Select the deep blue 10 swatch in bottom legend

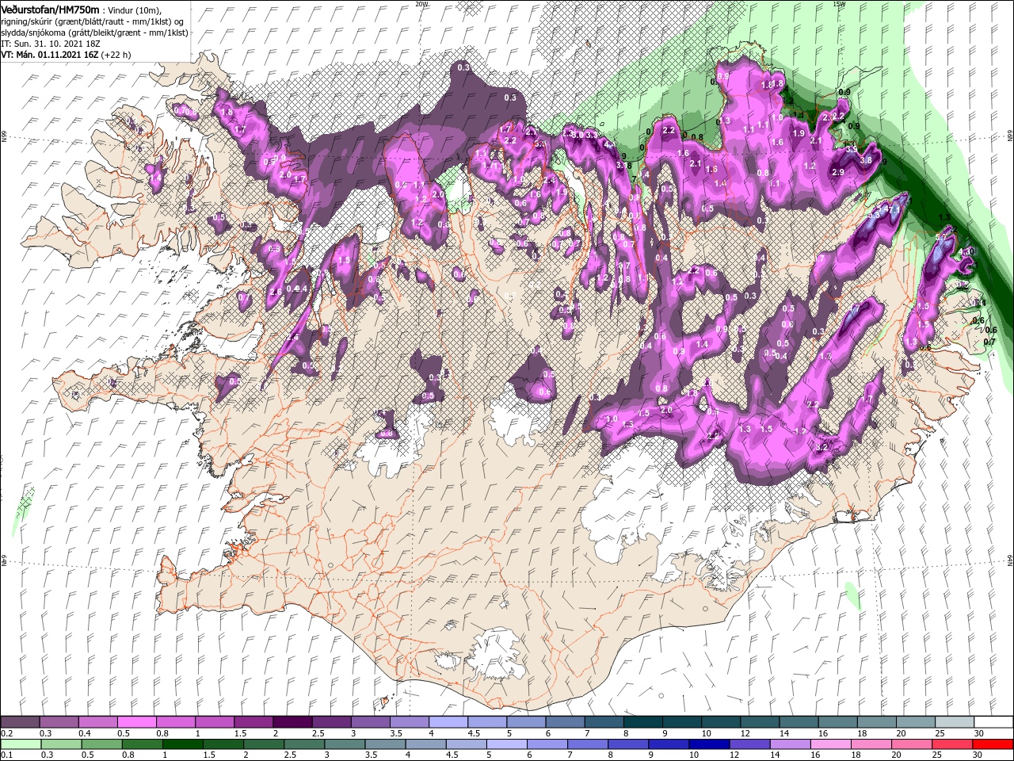708,744
